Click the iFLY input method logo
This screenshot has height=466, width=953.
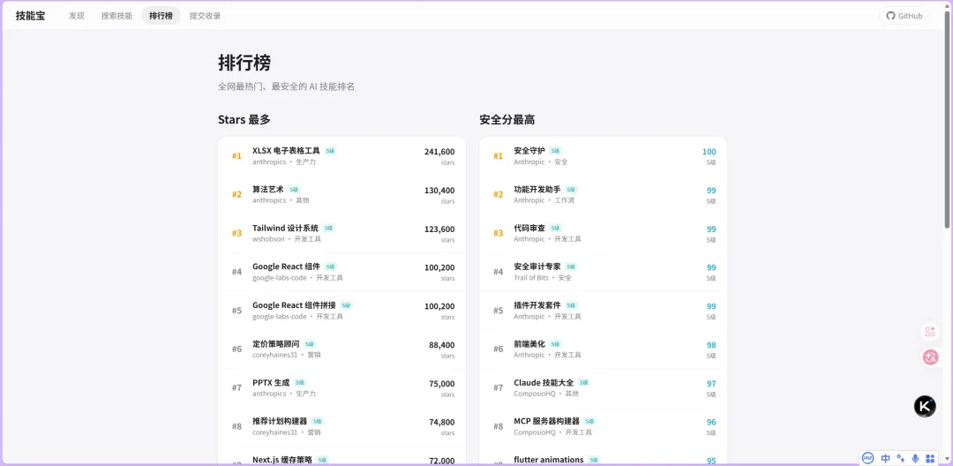point(868,458)
